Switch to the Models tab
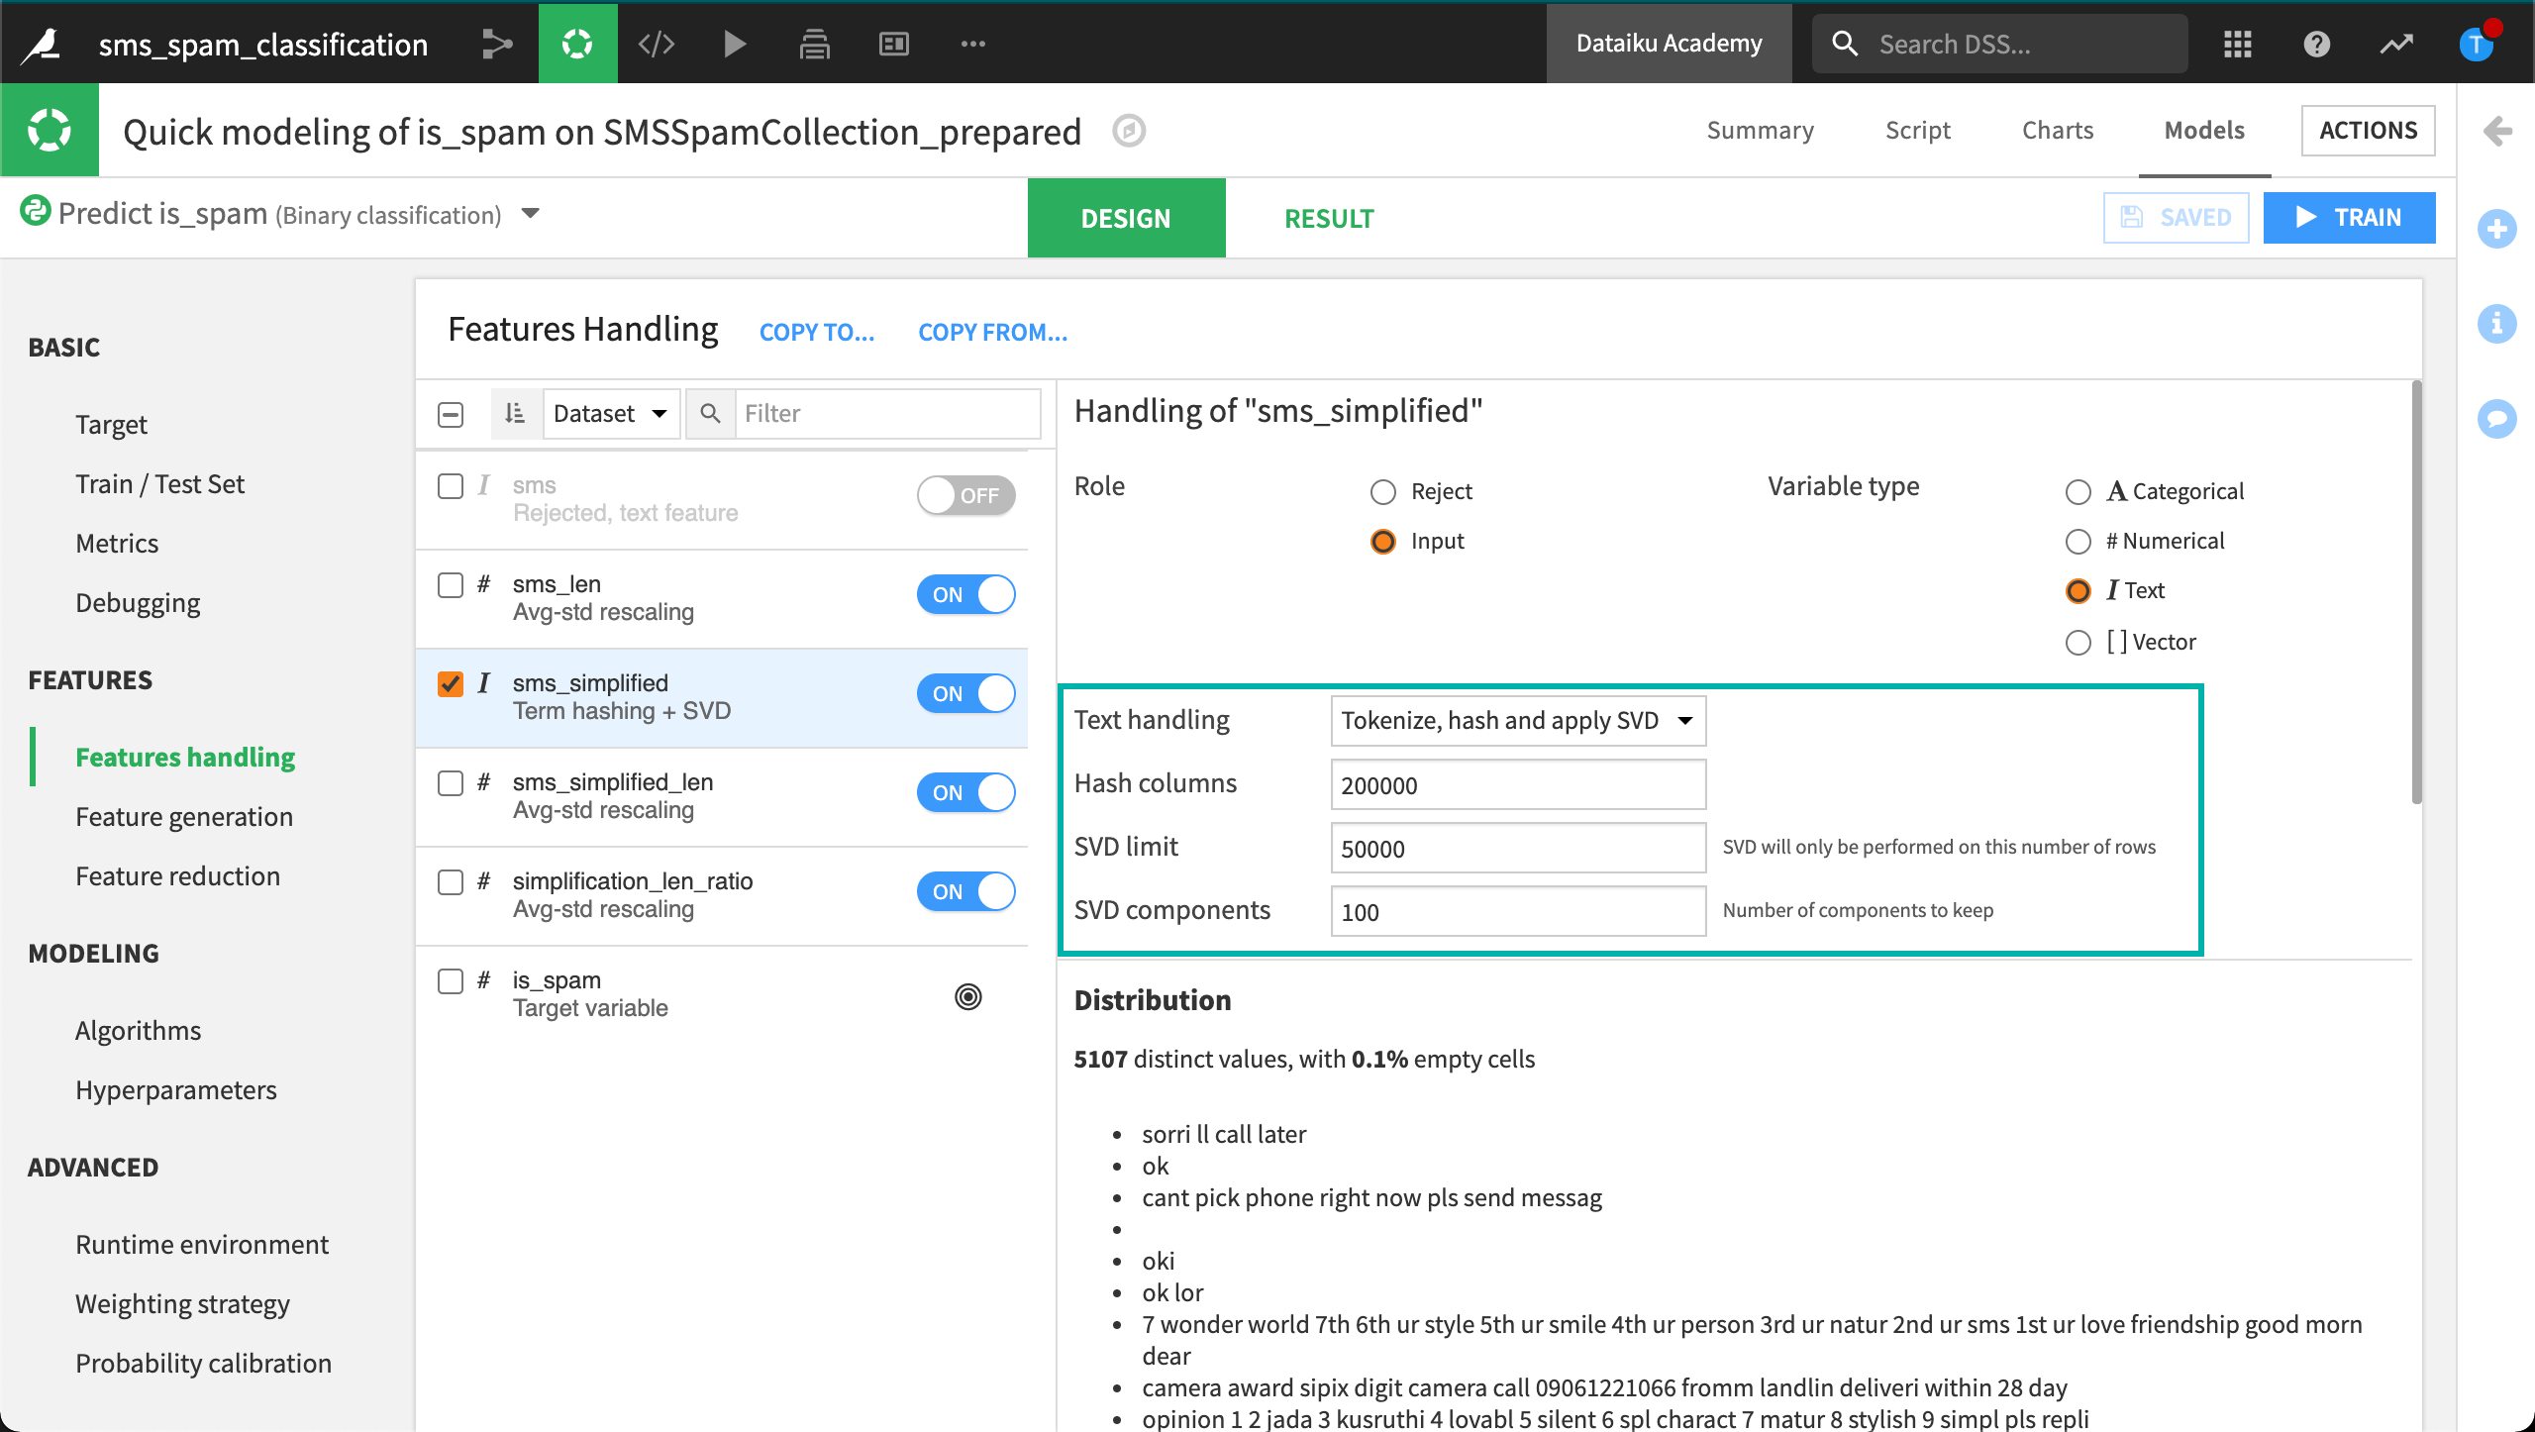 2204,130
